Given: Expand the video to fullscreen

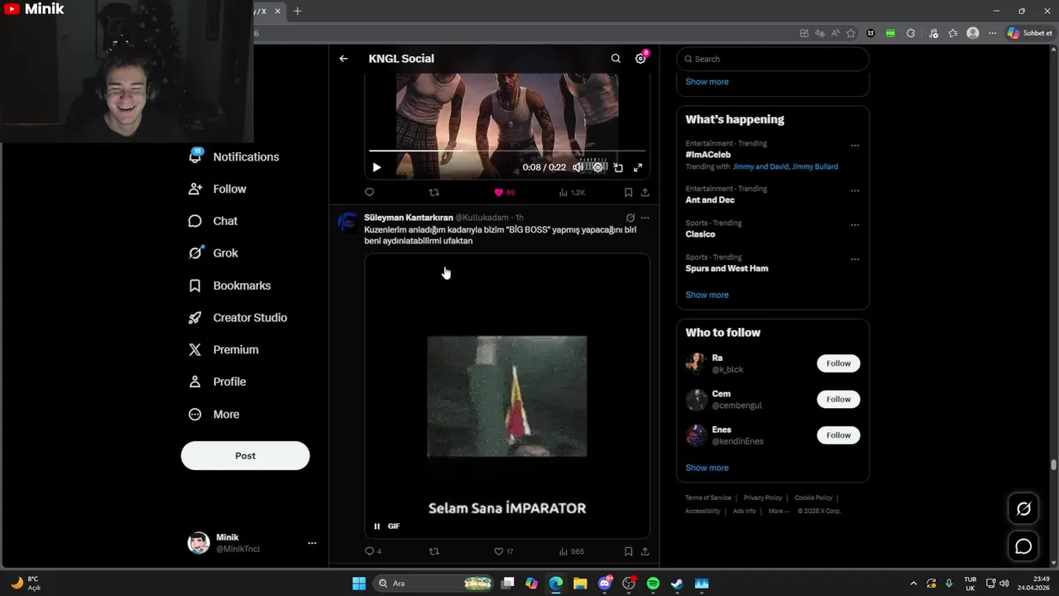Looking at the screenshot, I should coord(638,167).
